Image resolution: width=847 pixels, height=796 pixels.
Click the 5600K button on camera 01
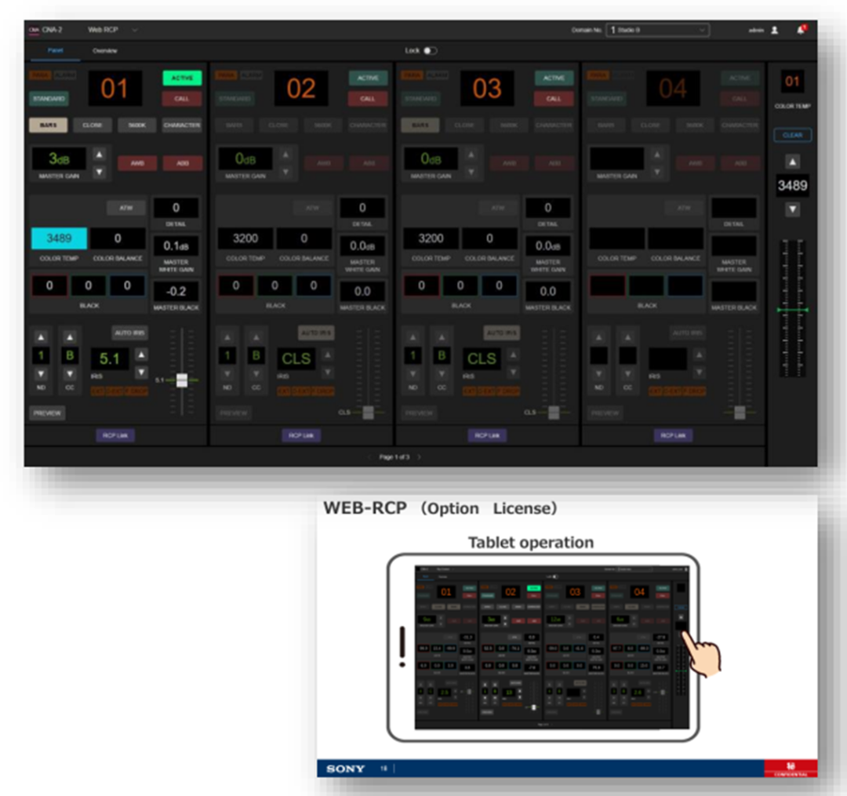(137, 125)
